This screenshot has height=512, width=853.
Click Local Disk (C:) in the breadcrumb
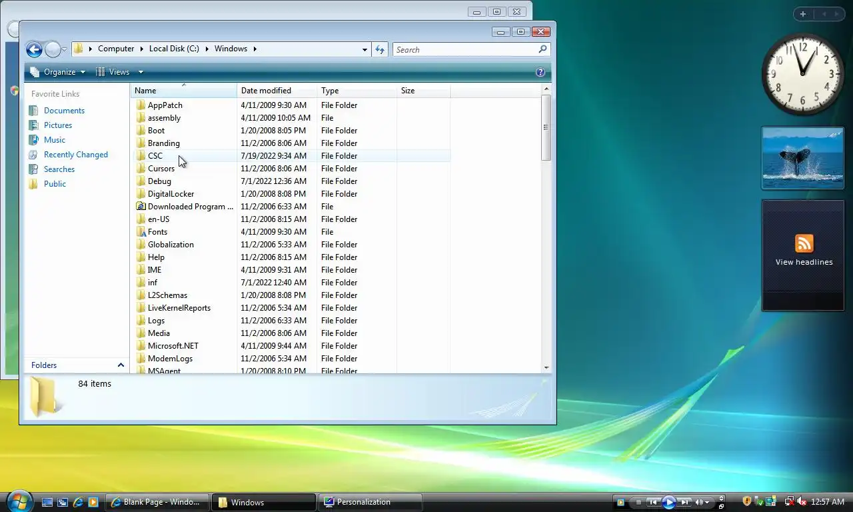pos(174,49)
